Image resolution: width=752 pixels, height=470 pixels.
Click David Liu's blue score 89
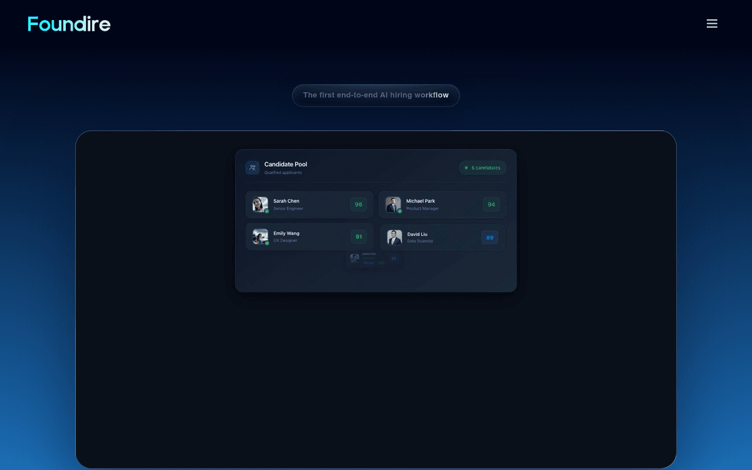490,238
